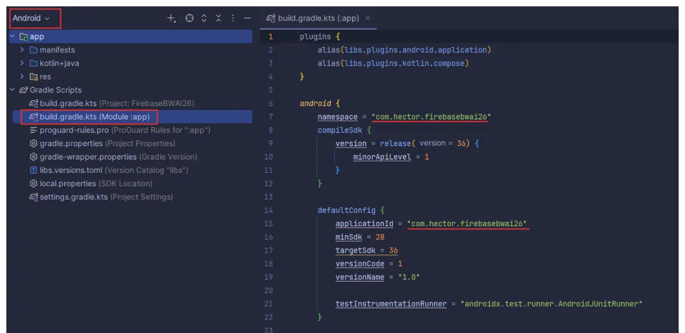Click the android keyword on line 6
The width and height of the screenshot is (685, 333).
pyautogui.click(x=315, y=104)
